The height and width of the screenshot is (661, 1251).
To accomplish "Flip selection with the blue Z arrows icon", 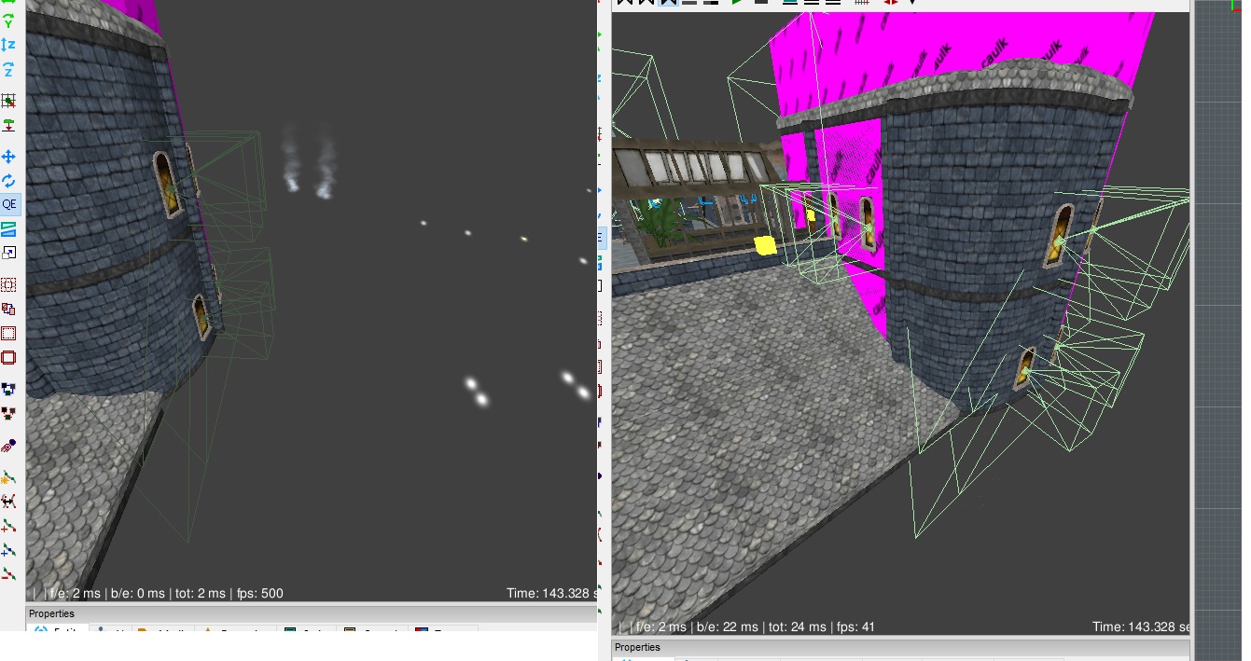I will coord(8,45).
